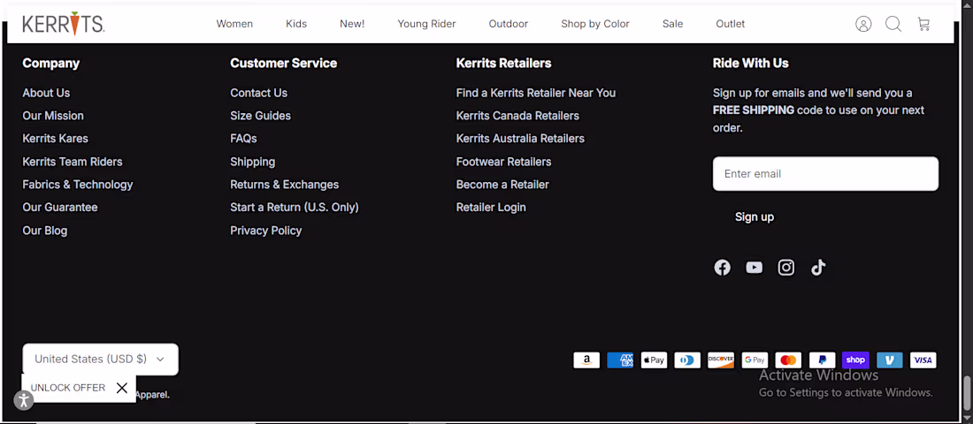Click the Apple Pay payment icon
Screen dimensions: 973x424
point(654,360)
